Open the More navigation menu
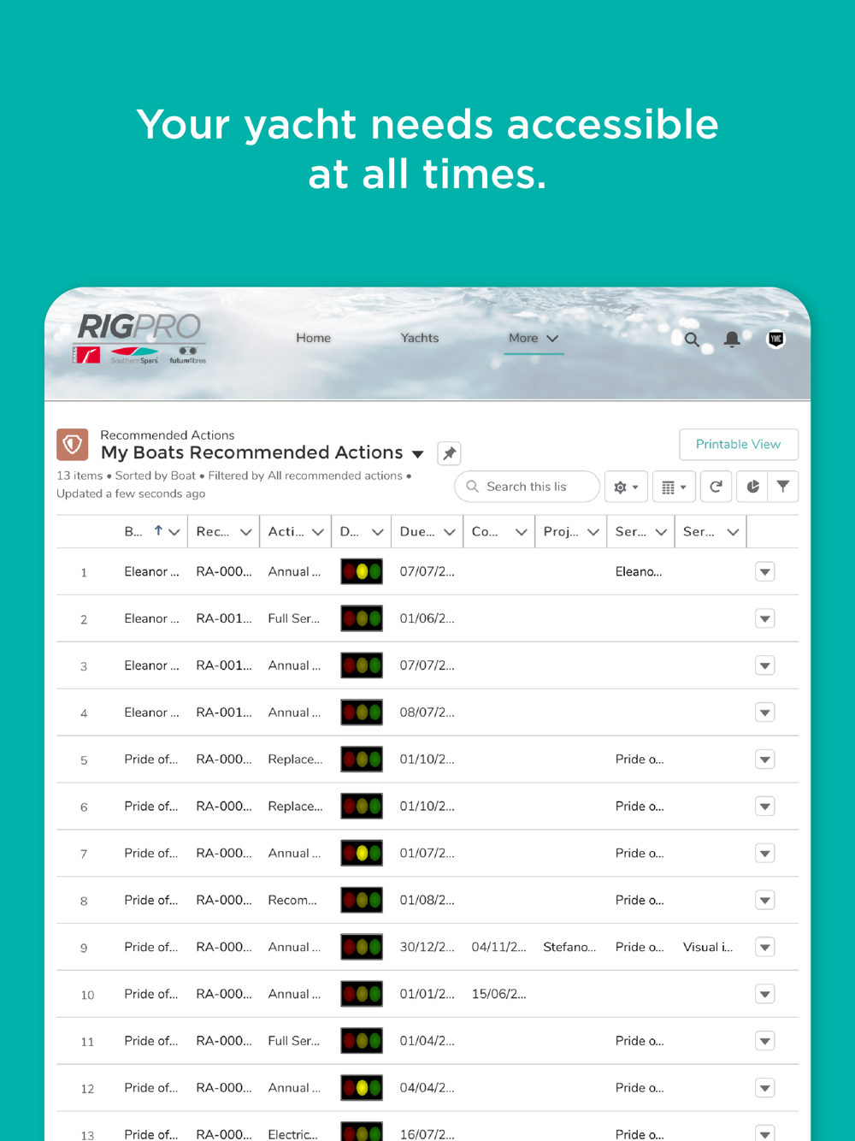Image resolution: width=855 pixels, height=1141 pixels. 534,339
